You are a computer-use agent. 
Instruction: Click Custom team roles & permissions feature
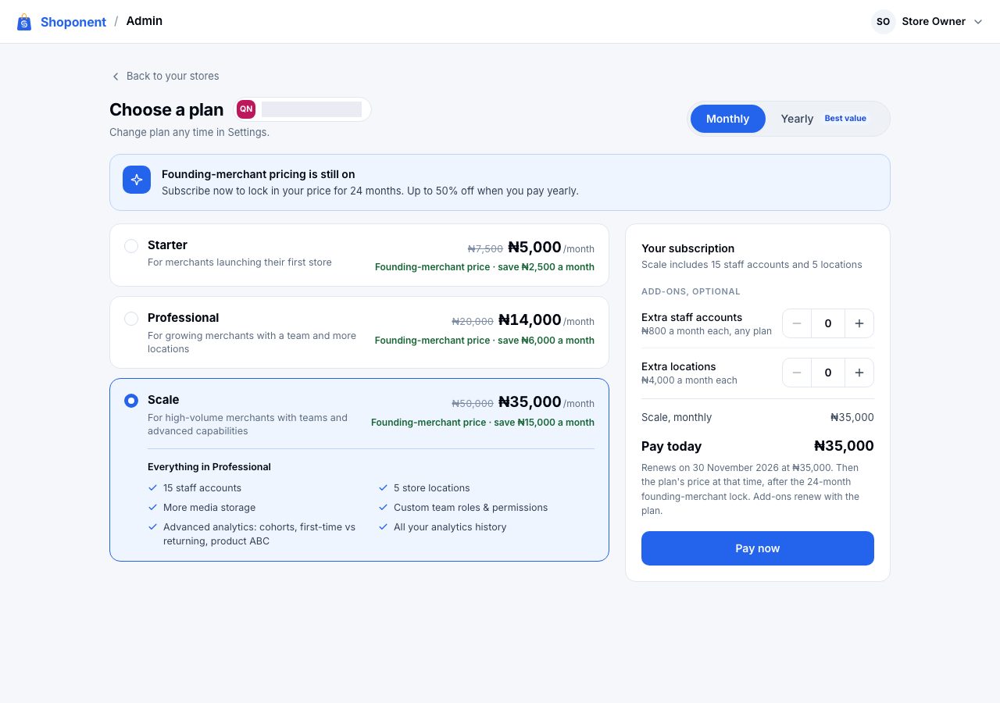click(x=471, y=508)
